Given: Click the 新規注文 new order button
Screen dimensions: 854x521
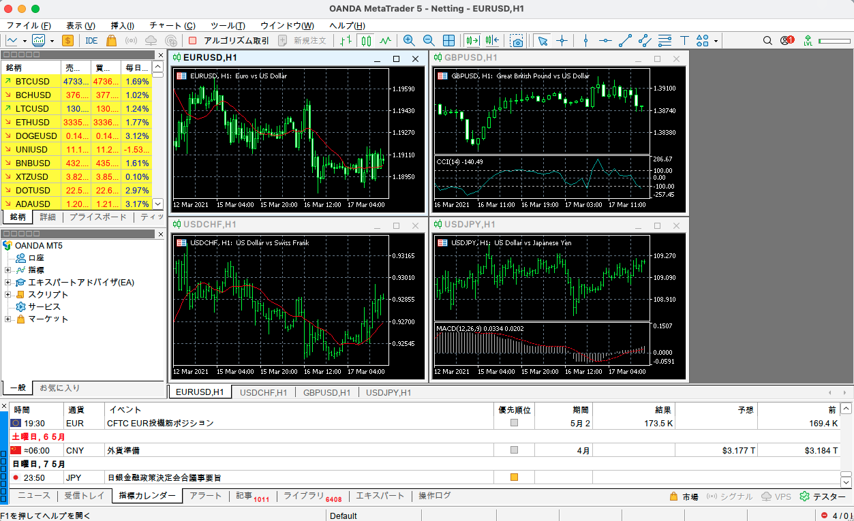Looking at the screenshot, I should pos(303,41).
